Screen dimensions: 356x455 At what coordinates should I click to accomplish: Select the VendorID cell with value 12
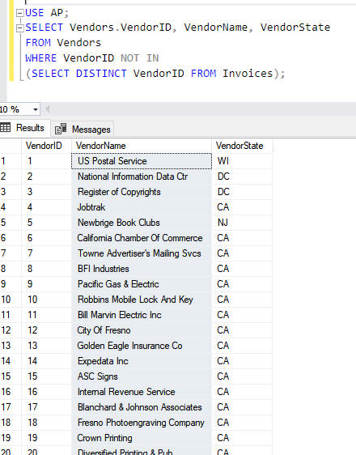coord(46,330)
